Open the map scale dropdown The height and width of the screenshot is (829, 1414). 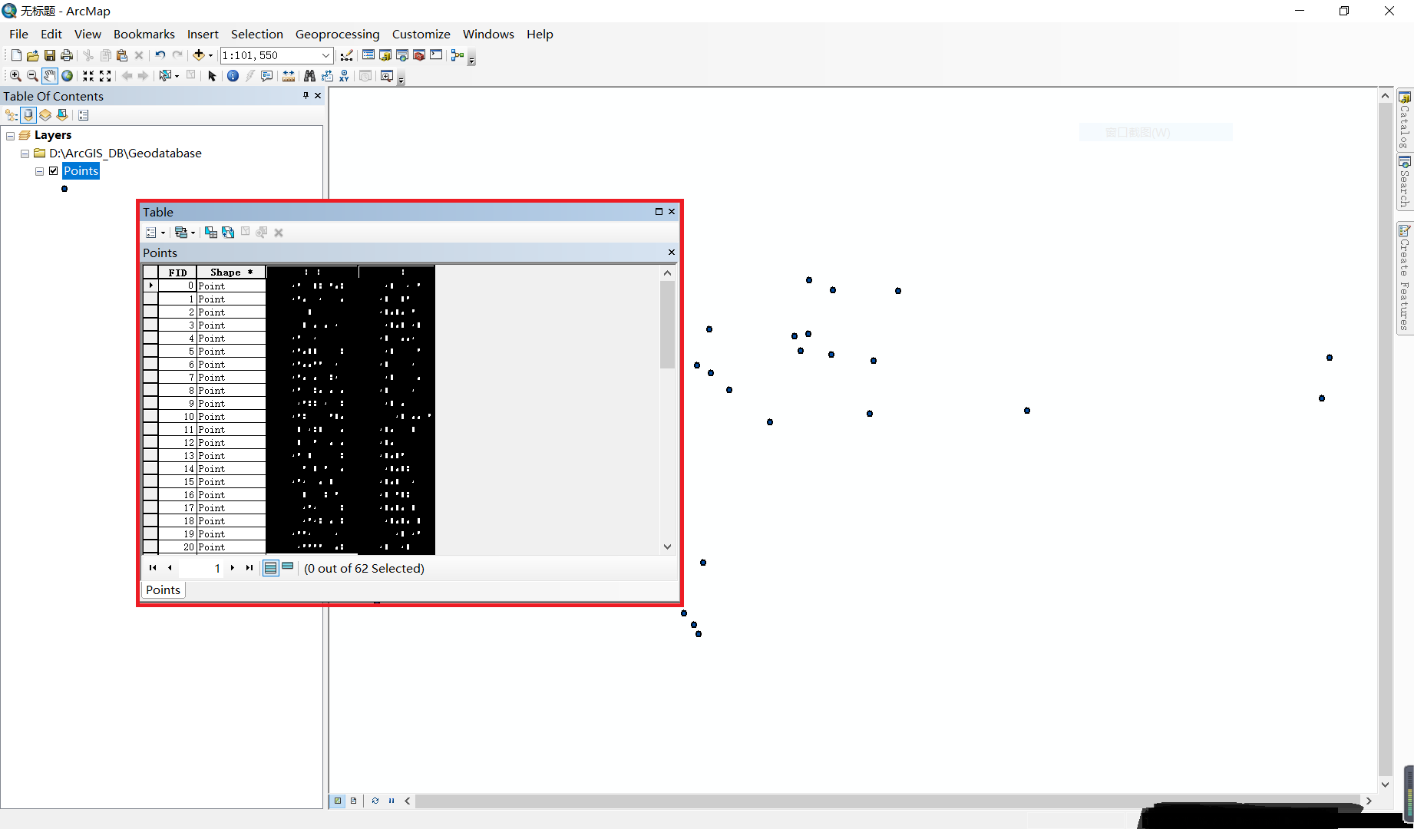click(x=325, y=54)
